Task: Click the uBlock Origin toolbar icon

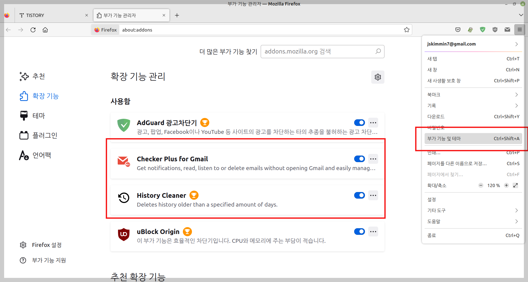Action: [x=495, y=30]
